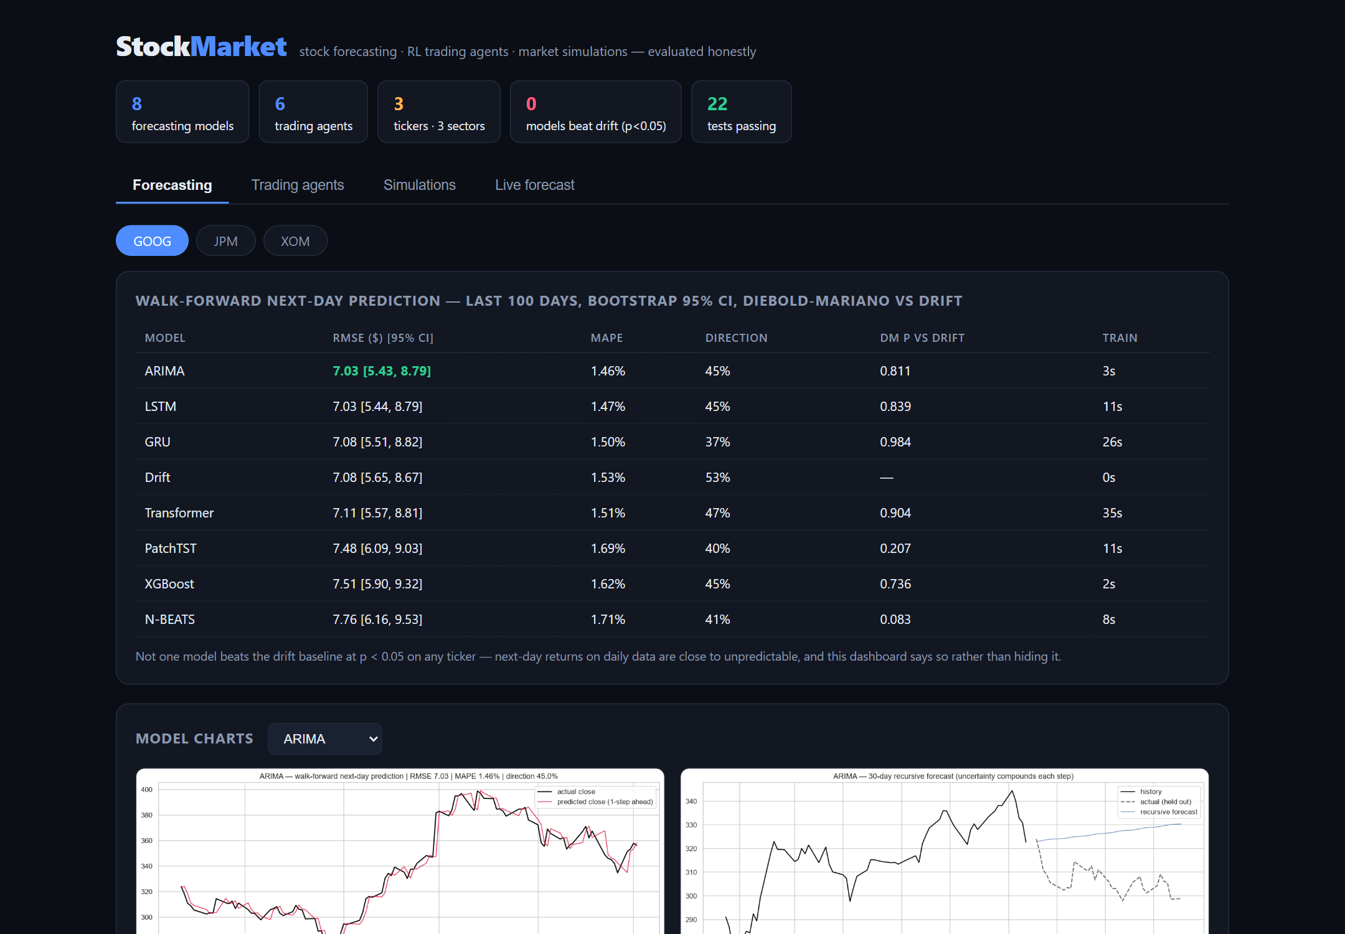
Task: Click the GRU row model name
Action: point(157,442)
